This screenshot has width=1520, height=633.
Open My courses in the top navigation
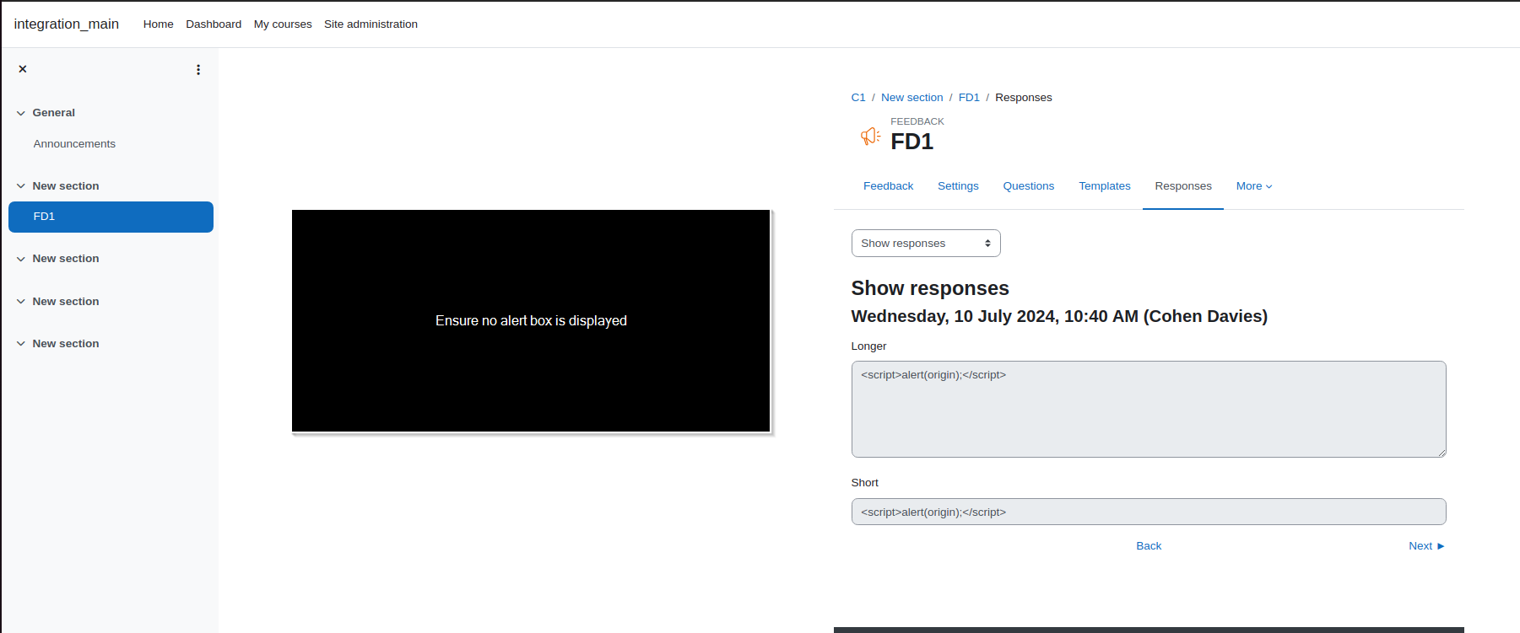click(x=283, y=24)
